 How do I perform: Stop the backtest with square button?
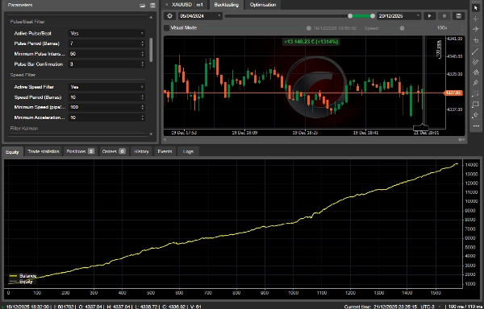click(x=444, y=16)
